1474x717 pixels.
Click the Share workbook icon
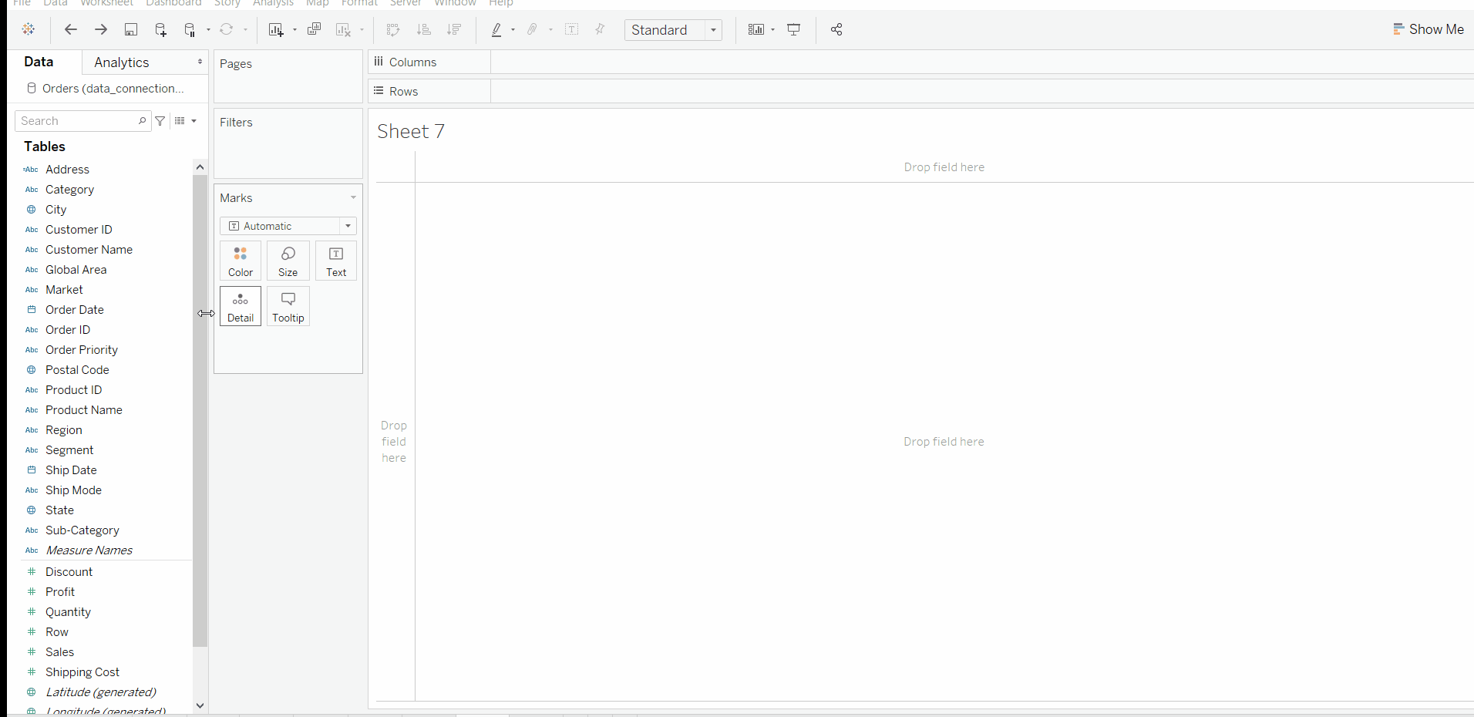(x=836, y=29)
